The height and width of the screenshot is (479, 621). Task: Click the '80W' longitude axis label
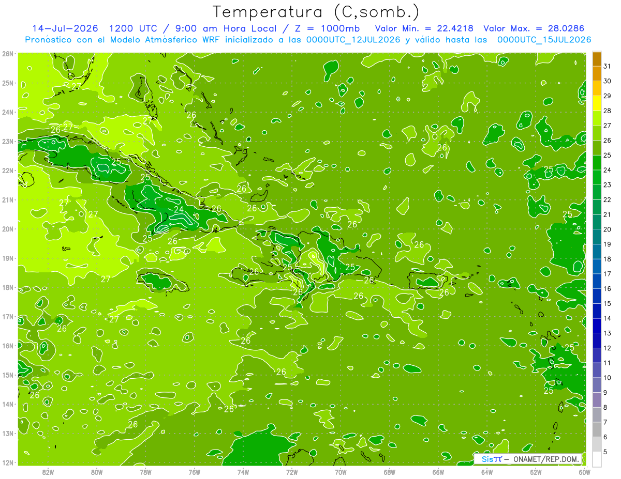point(97,471)
